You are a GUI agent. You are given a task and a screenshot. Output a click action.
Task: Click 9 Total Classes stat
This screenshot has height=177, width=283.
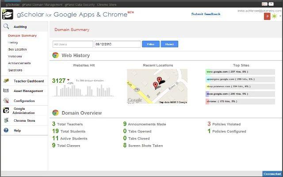click(x=66, y=146)
